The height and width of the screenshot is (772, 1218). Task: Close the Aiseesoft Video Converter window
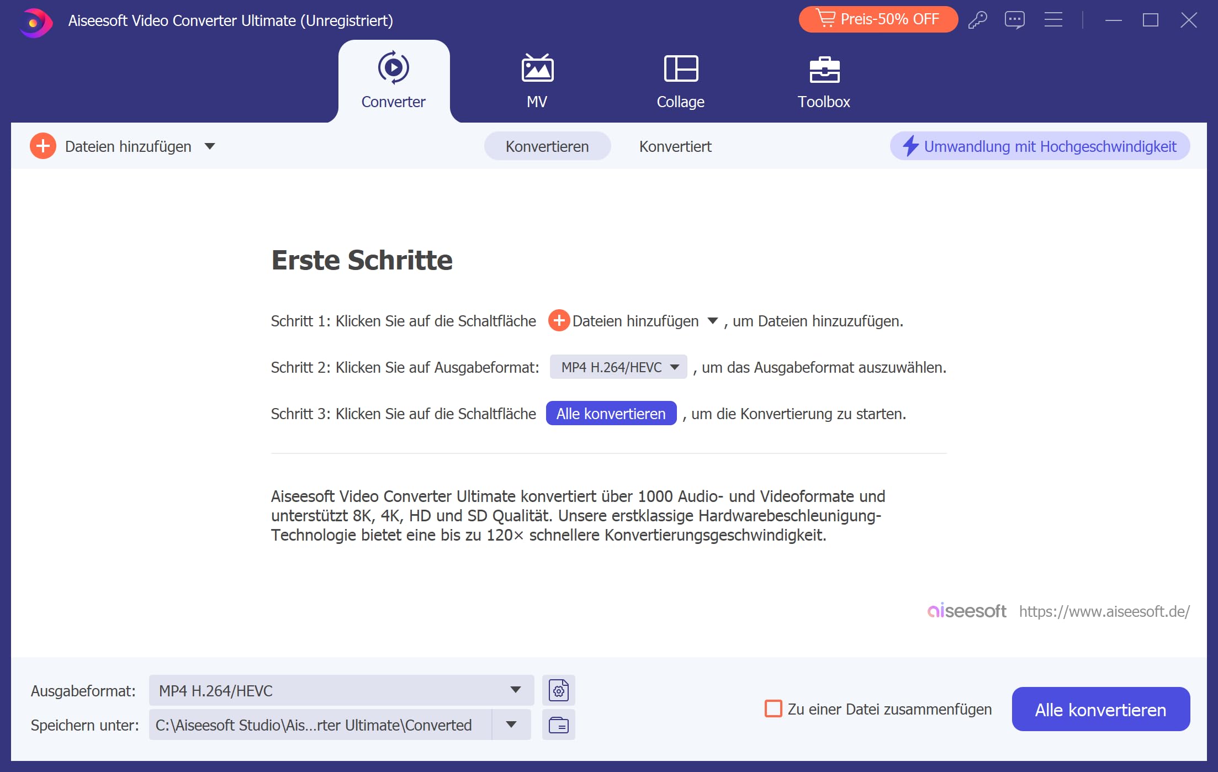pos(1189,20)
